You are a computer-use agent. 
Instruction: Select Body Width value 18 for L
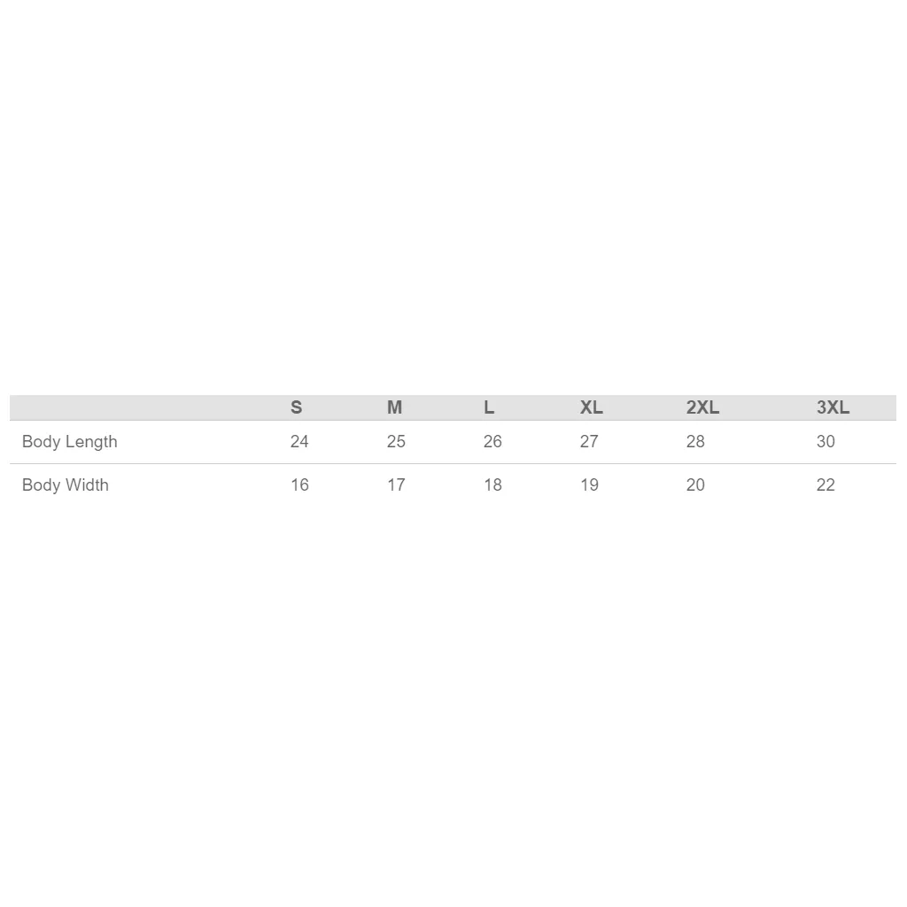pyautogui.click(x=492, y=485)
